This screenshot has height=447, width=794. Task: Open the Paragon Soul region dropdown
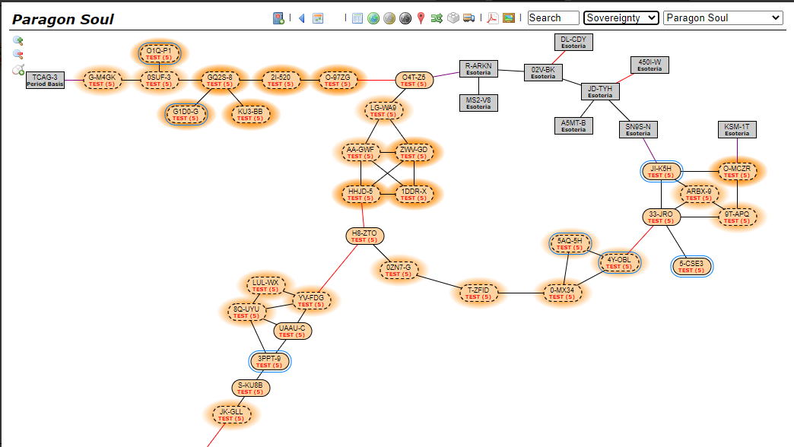point(723,17)
